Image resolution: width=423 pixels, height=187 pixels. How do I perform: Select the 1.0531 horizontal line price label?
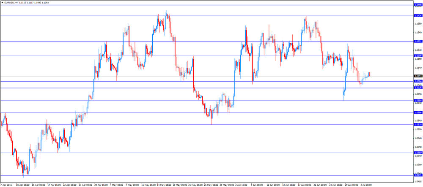click(418, 175)
